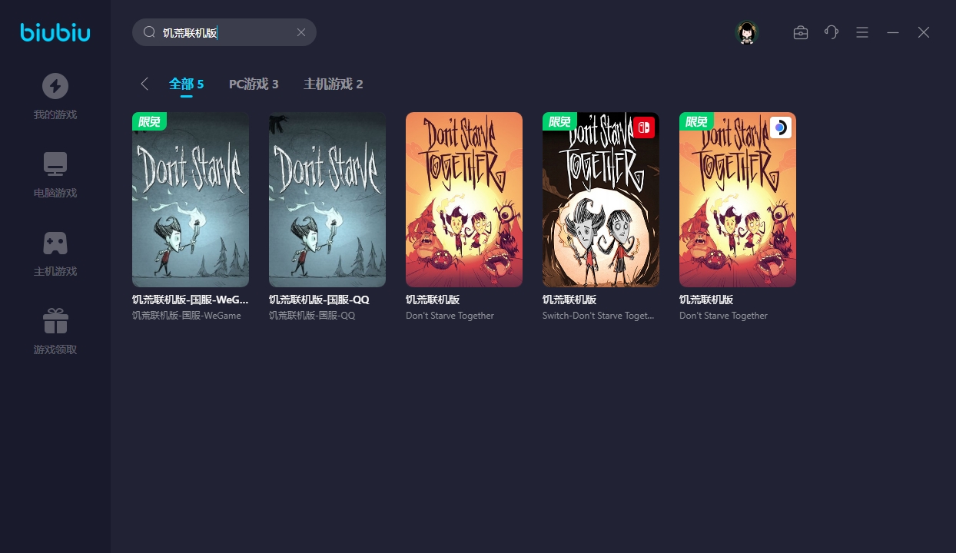The height and width of the screenshot is (553, 956).
Task: Minimize the biubiu window
Action: 893,32
